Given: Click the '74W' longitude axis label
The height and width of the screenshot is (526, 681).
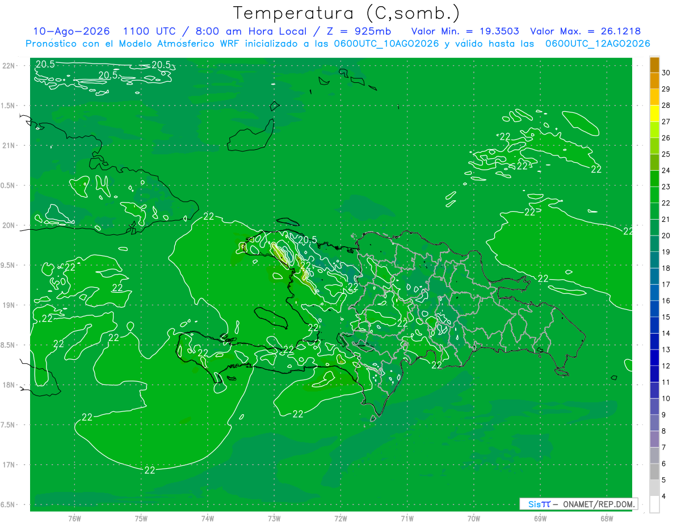Looking at the screenshot, I should [x=208, y=519].
